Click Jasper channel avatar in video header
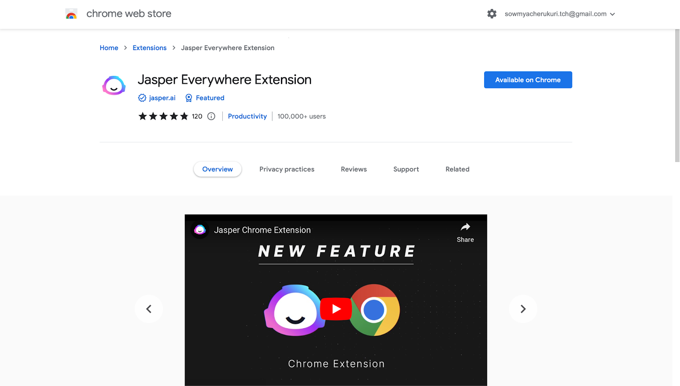This screenshot has width=680, height=386. click(x=200, y=230)
